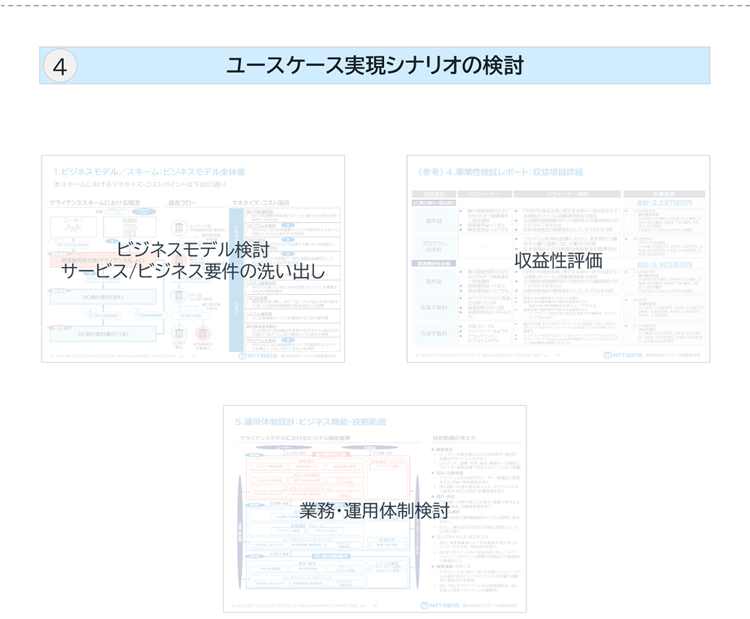The height and width of the screenshot is (619, 750).
Task: Click the 合計:3,925百万円 value
Action: (664, 264)
